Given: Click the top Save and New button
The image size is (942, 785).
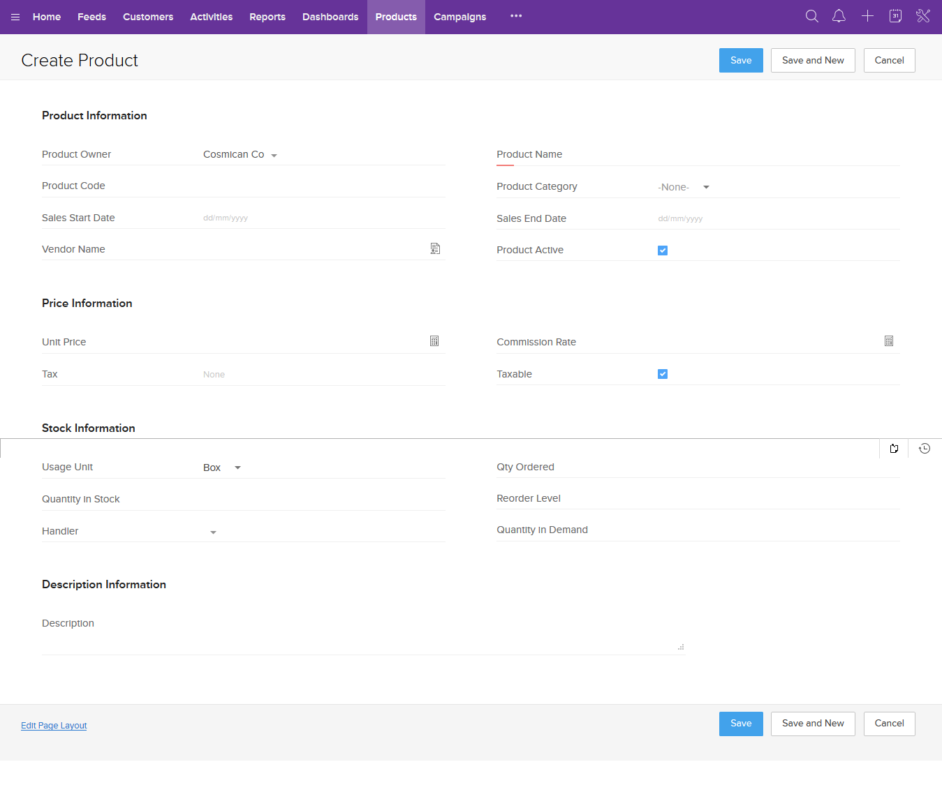Looking at the screenshot, I should 813,60.
